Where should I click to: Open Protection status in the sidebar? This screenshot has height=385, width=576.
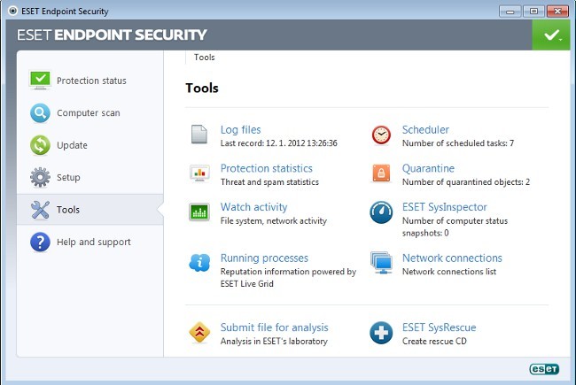coord(91,81)
